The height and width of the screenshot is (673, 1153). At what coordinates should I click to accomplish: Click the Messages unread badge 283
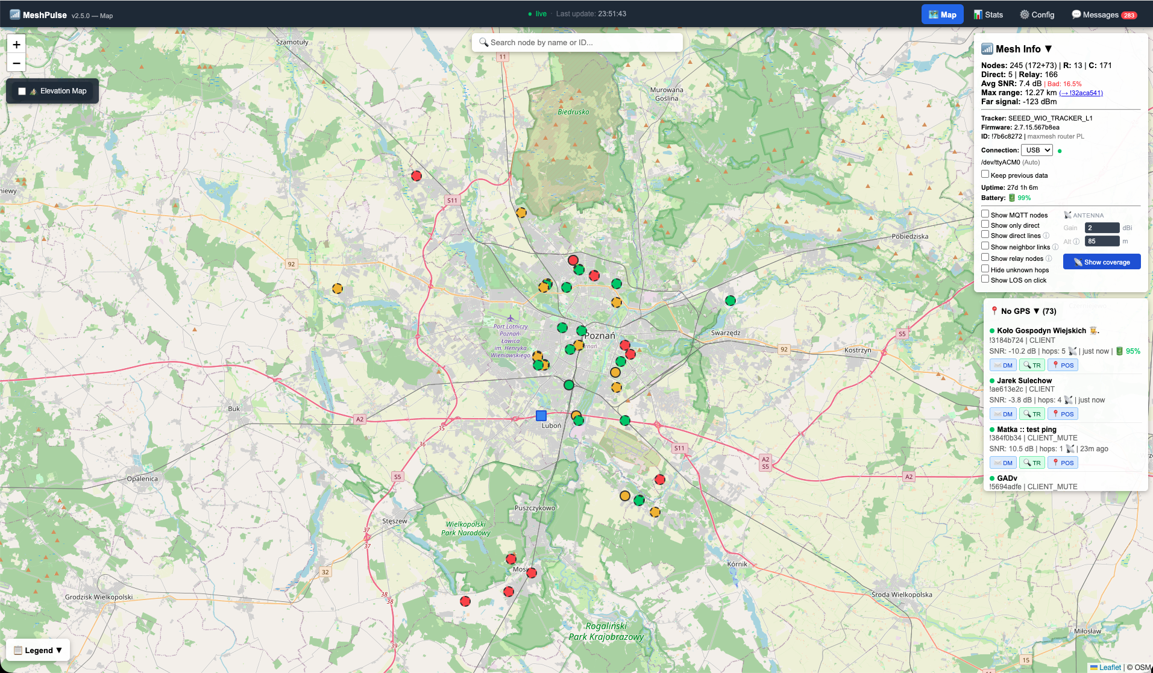tap(1129, 16)
